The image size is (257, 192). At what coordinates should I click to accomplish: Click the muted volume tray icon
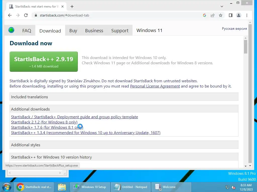(233, 187)
